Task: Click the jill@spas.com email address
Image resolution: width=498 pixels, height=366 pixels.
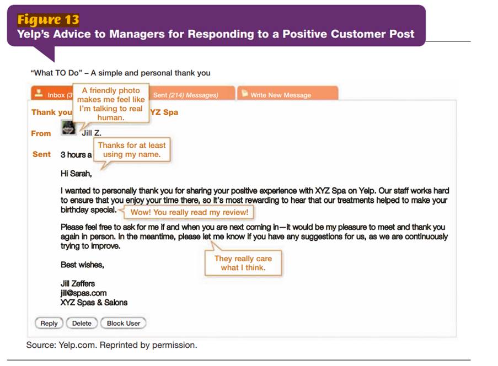Action: pos(83,293)
